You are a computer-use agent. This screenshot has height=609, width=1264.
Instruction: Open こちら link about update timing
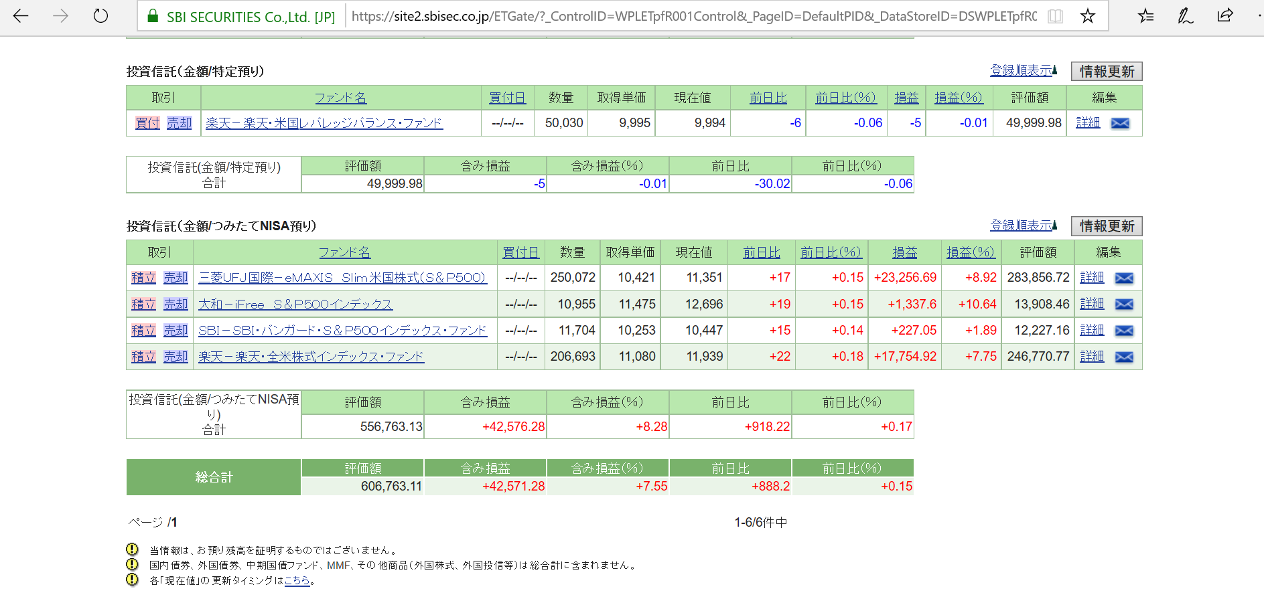pyautogui.click(x=297, y=581)
